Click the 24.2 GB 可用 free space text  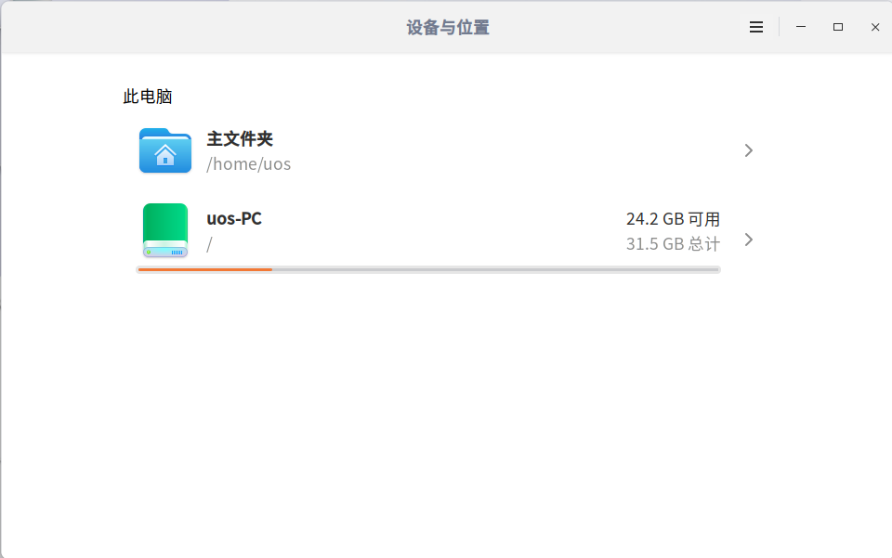[x=673, y=219]
